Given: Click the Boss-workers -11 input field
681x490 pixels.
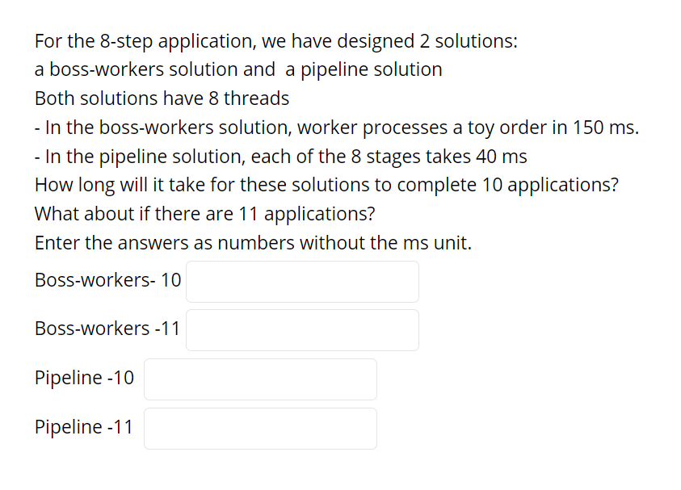Looking at the screenshot, I should click(301, 329).
